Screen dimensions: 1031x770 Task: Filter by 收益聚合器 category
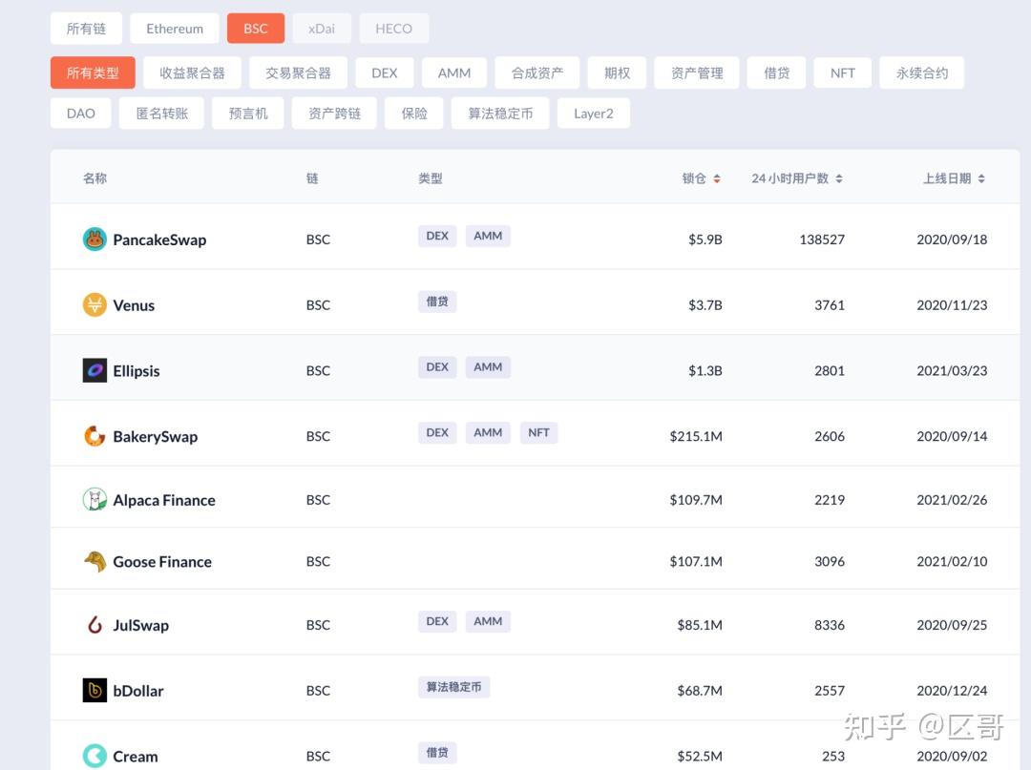(192, 73)
